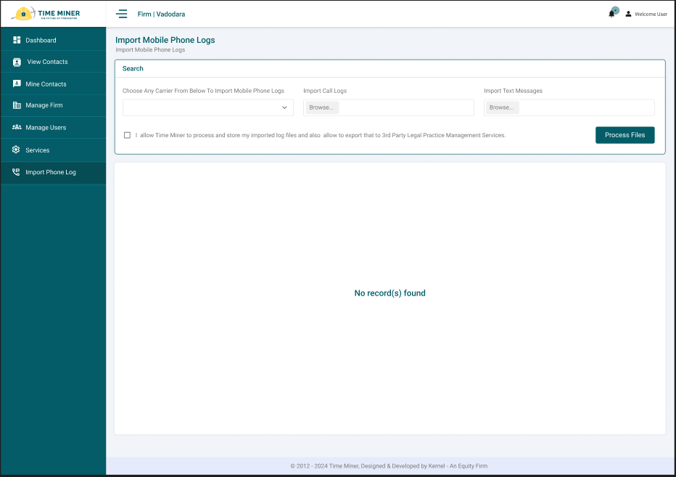Enable the log file processing consent checkbox
This screenshot has width=676, height=477.
coord(127,135)
